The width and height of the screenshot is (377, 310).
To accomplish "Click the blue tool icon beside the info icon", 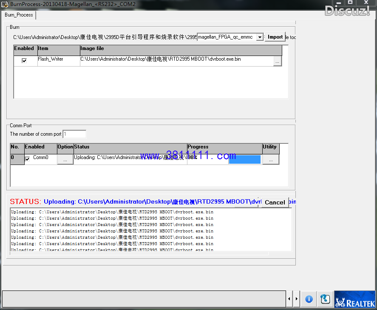I will (x=325, y=299).
